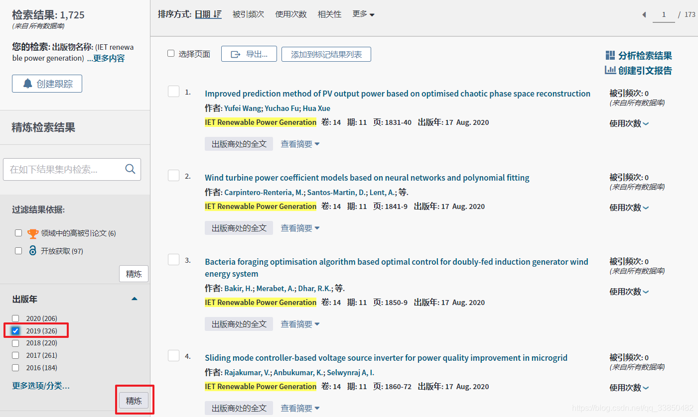698x417 pixels.
Task: Sort results by Times Cited (被引频次)
Action: click(248, 14)
